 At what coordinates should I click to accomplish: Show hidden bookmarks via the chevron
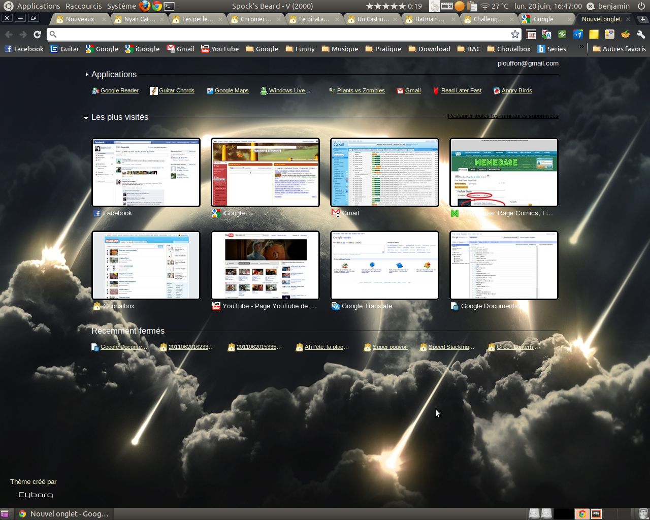pyautogui.click(x=581, y=47)
